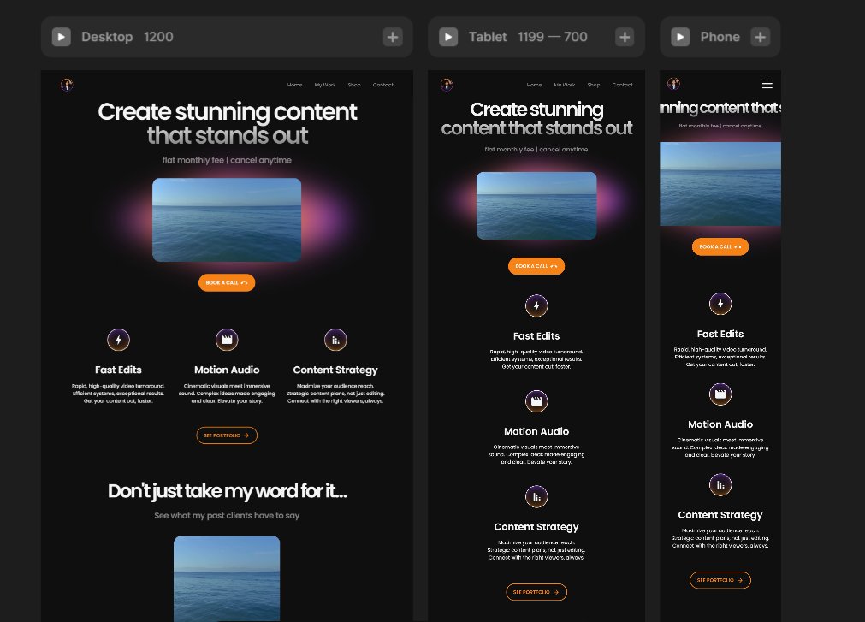Select Content Strategy chart icon in Phone
The width and height of the screenshot is (865, 622).
tap(720, 485)
